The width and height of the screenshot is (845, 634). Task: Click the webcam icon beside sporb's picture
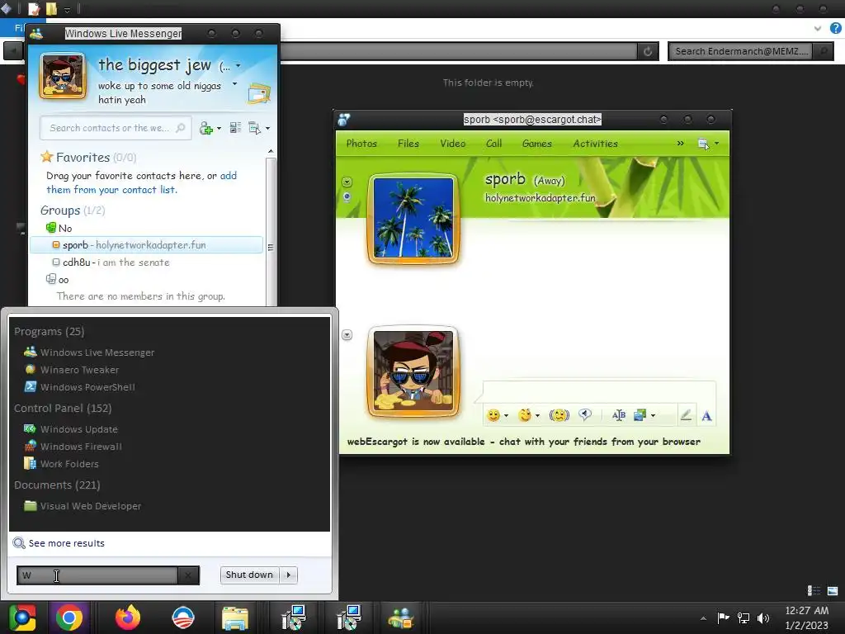click(347, 197)
